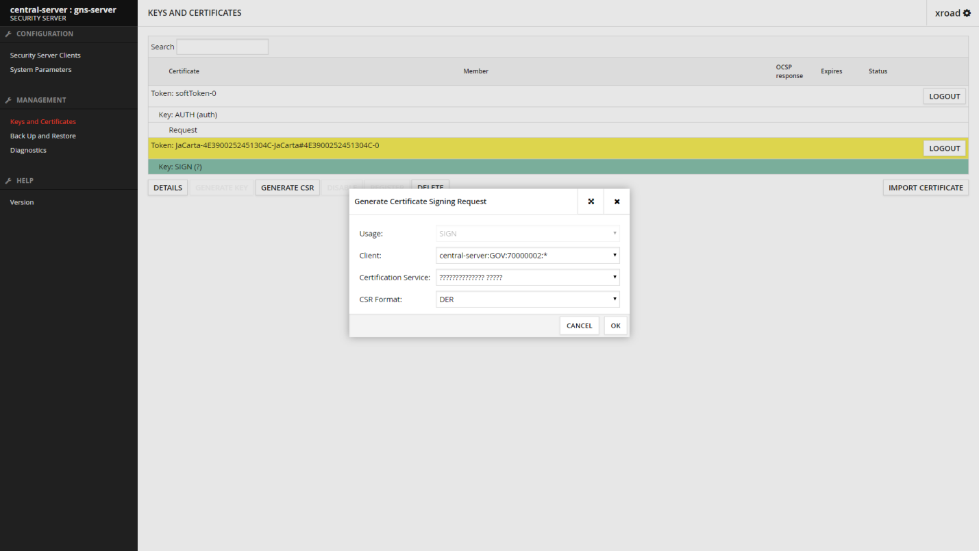The image size is (979, 551).
Task: Open Back Up and Restore
Action: click(42, 136)
